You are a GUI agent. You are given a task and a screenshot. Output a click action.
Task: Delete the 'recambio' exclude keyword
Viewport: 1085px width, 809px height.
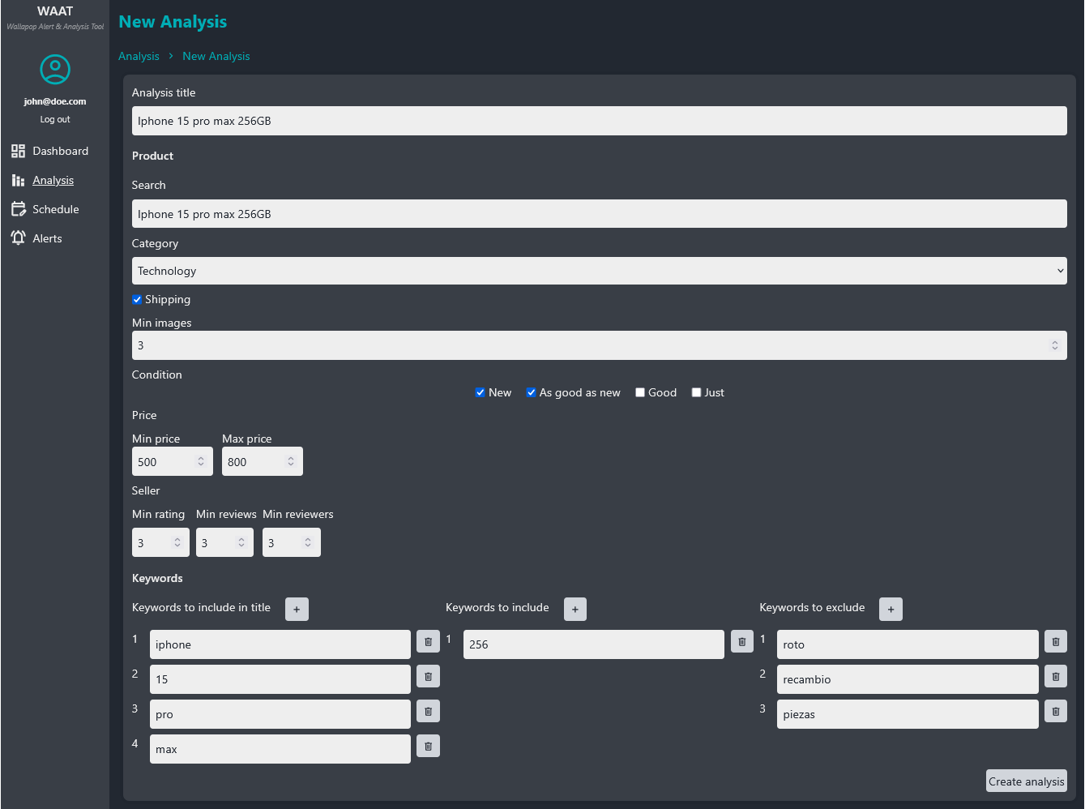point(1056,676)
